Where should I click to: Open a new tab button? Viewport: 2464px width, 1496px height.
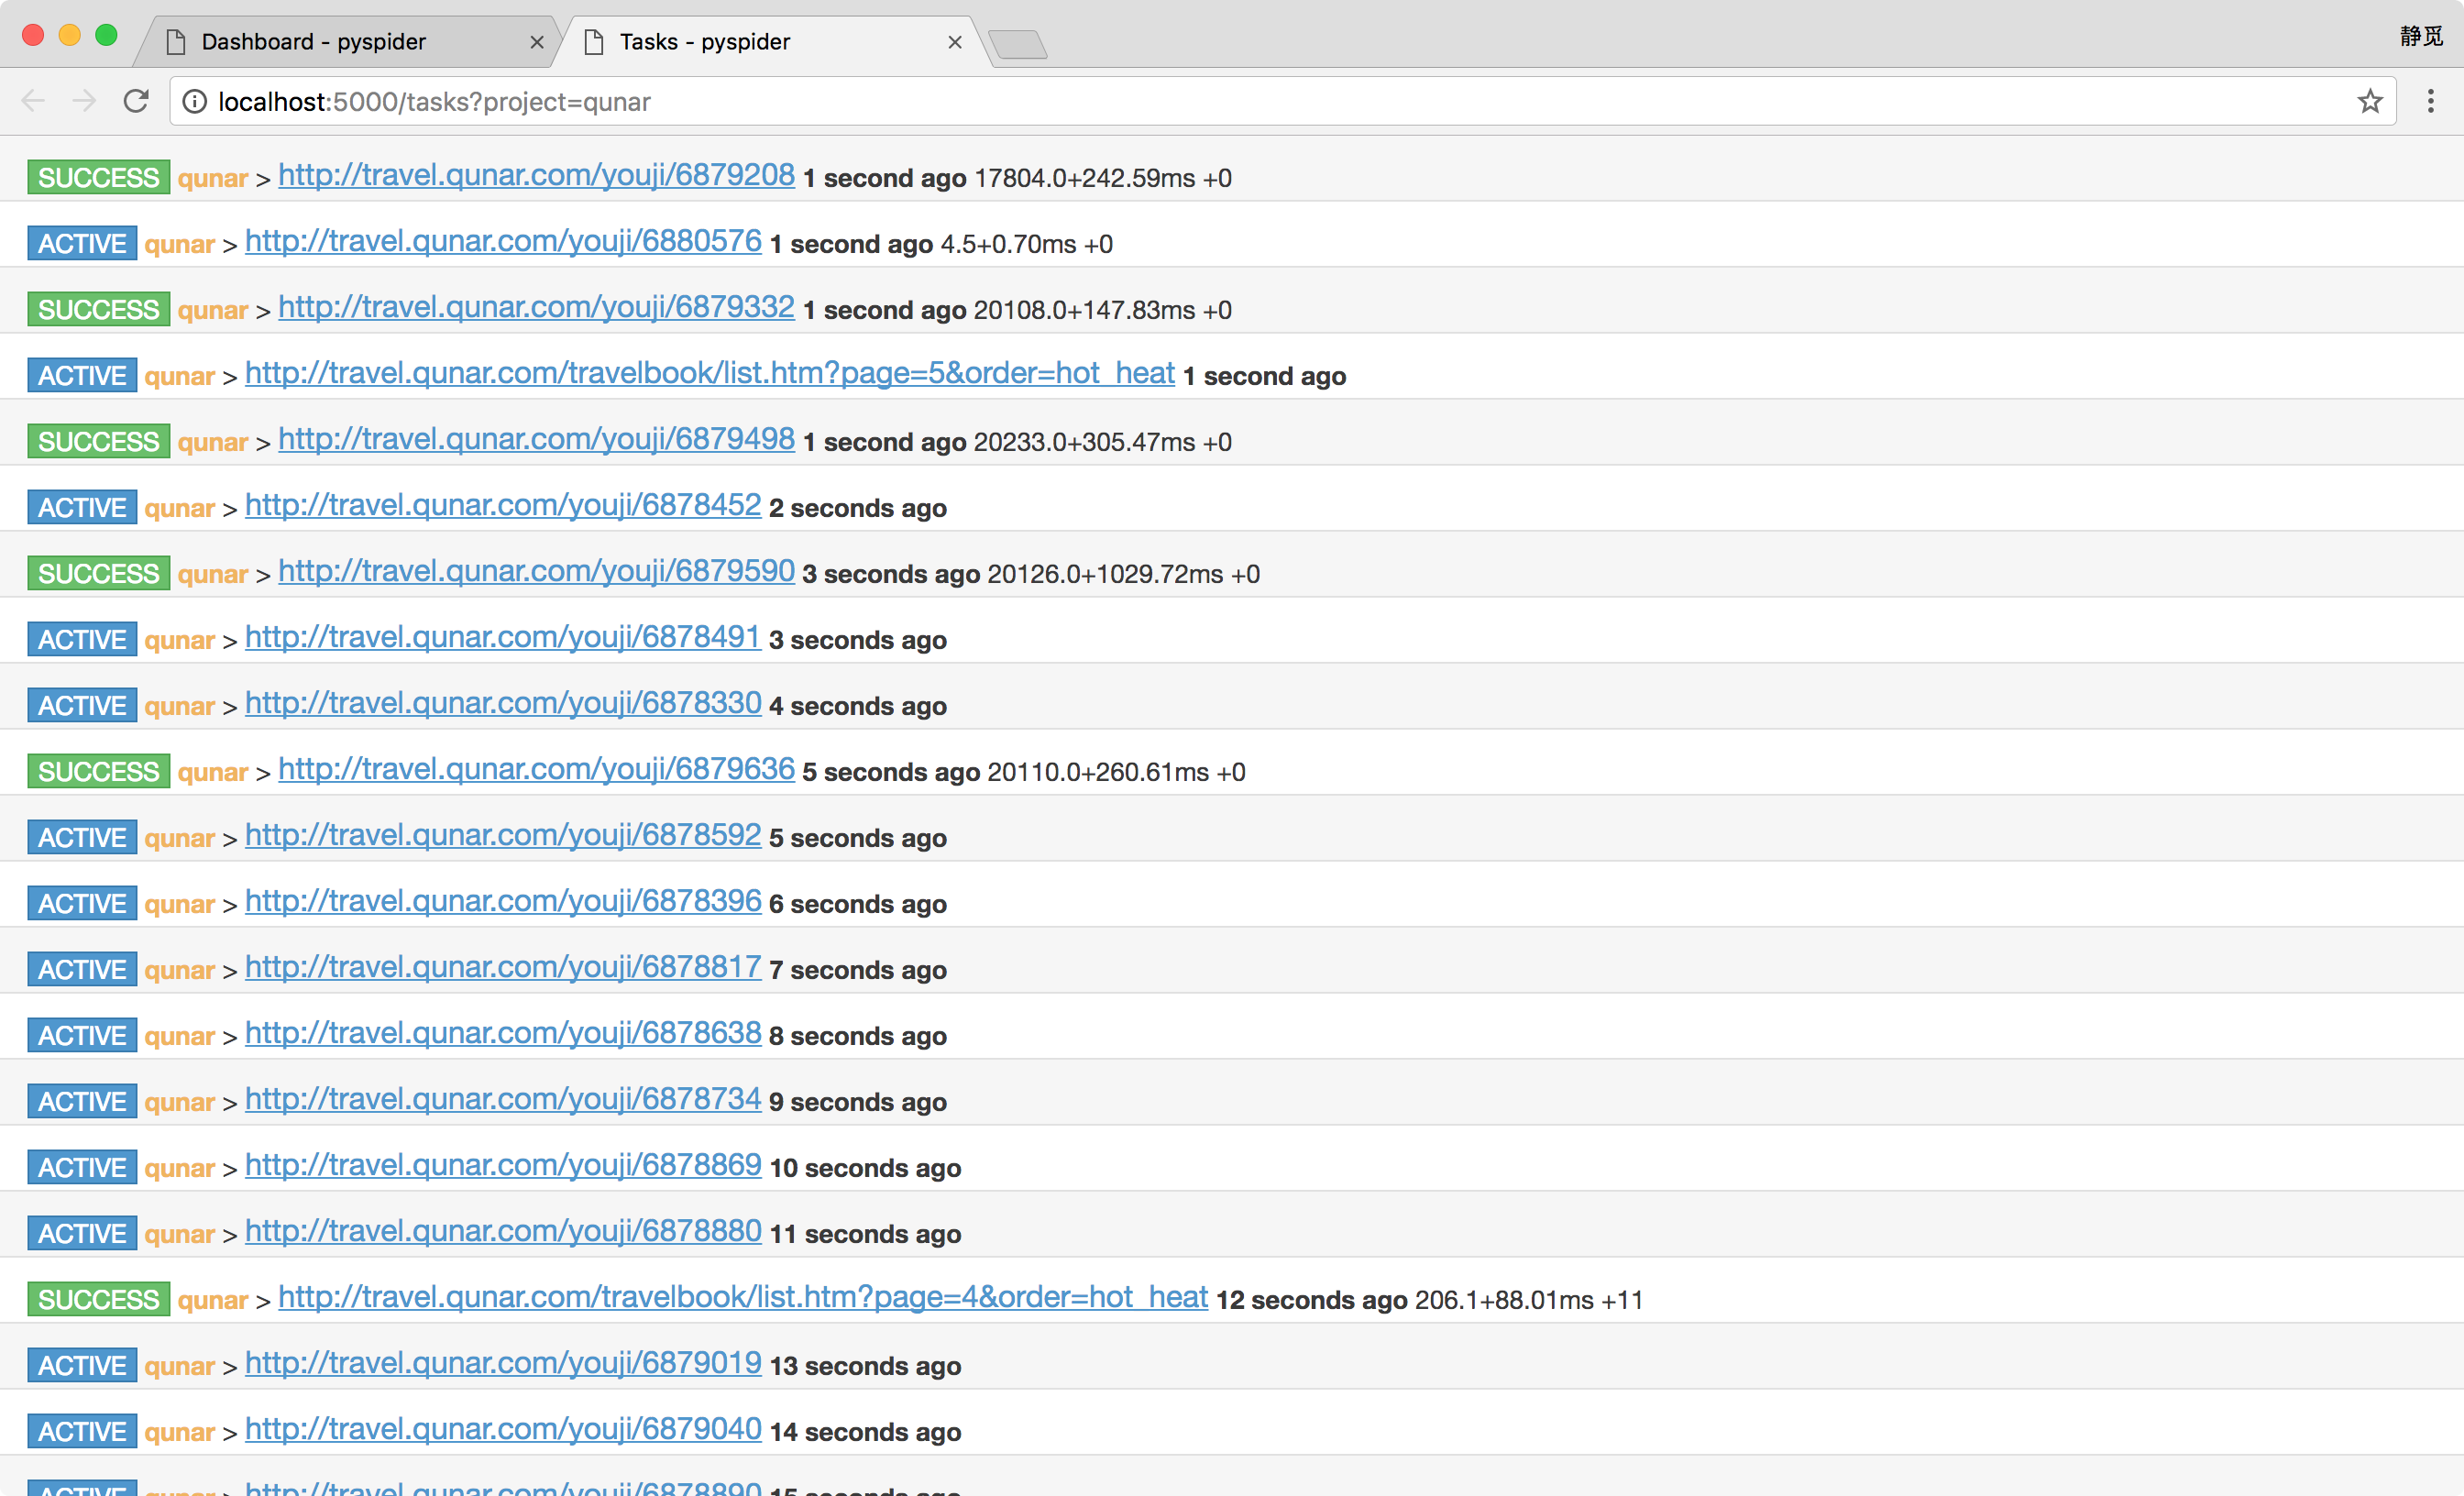(1017, 44)
